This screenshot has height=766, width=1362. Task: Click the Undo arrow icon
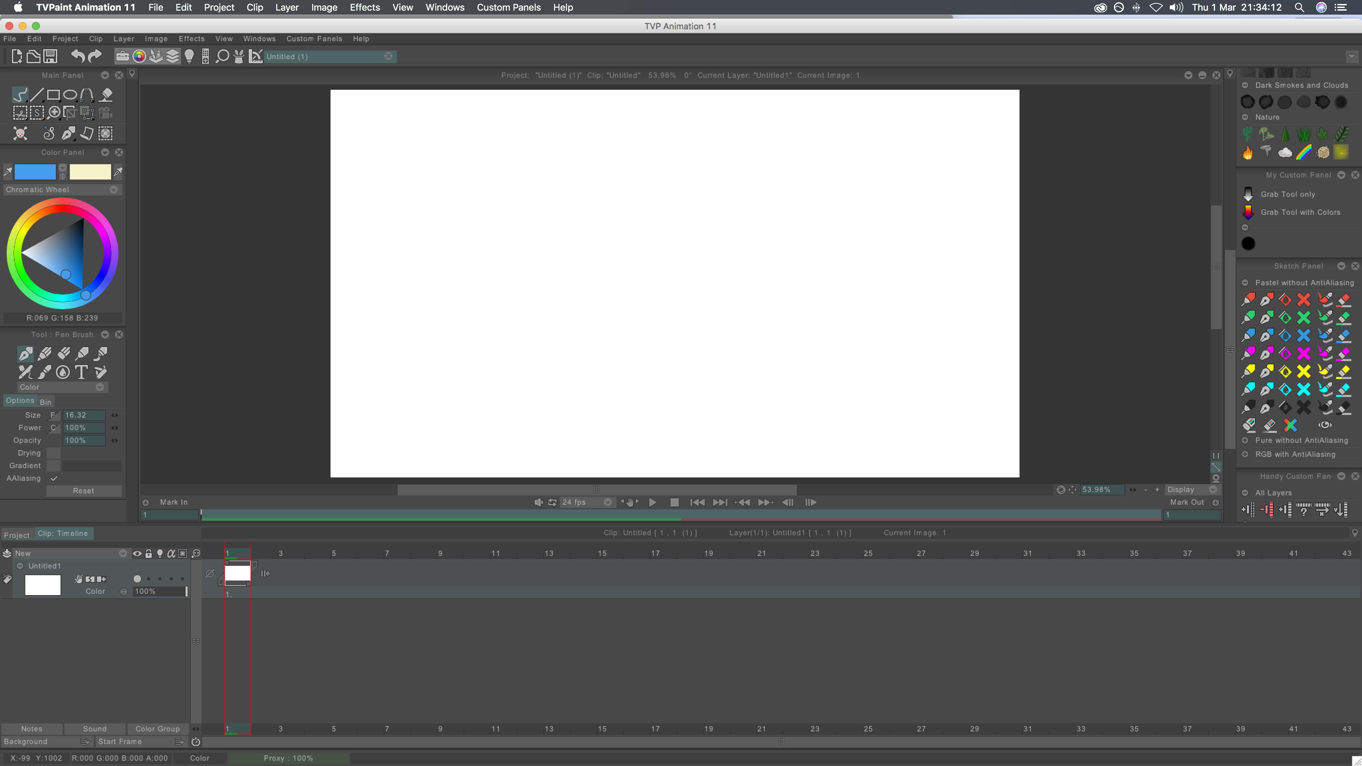78,56
